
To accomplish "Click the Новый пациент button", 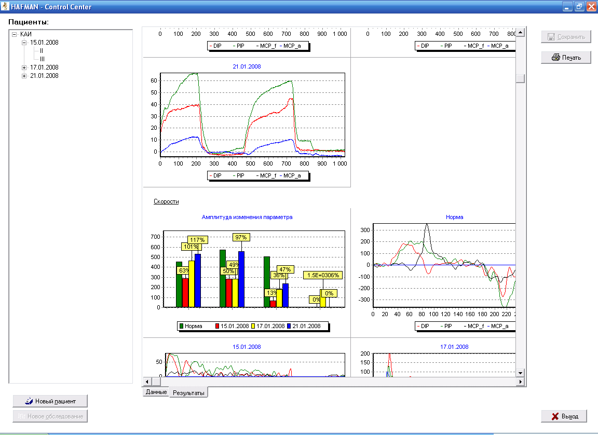I will (x=50, y=401).
